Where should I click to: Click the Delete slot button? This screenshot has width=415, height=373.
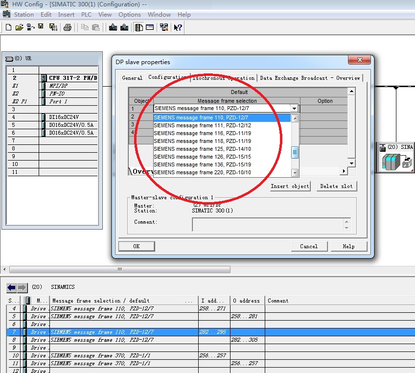(336, 186)
